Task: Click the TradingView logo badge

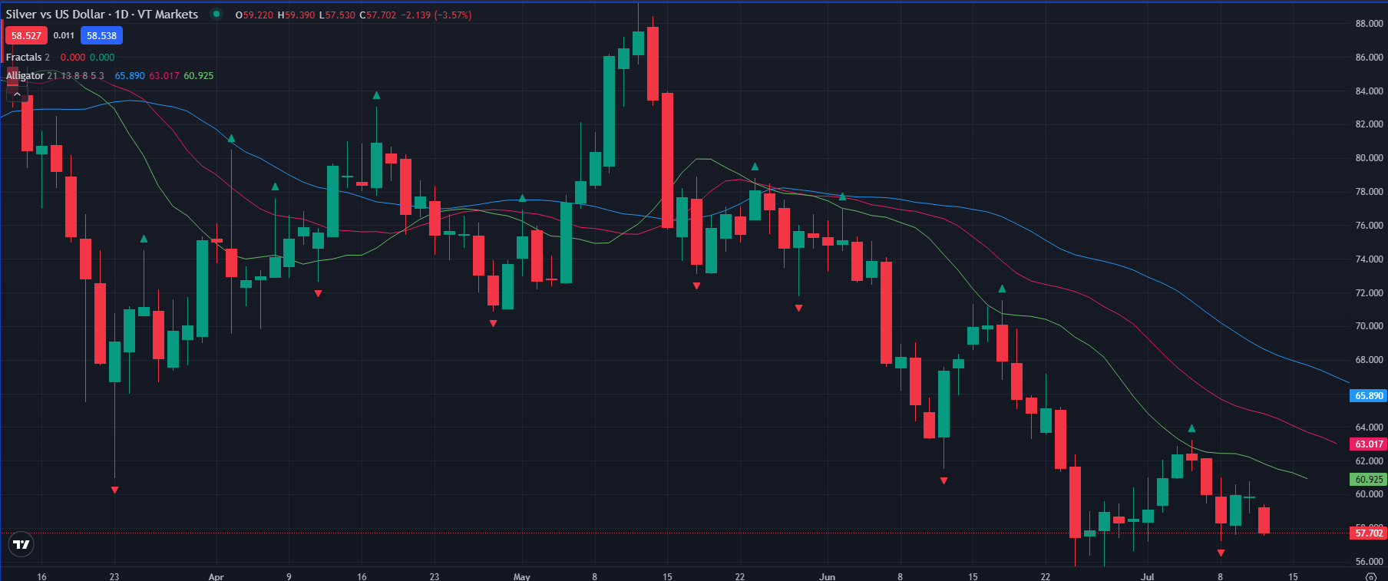Action: point(21,545)
